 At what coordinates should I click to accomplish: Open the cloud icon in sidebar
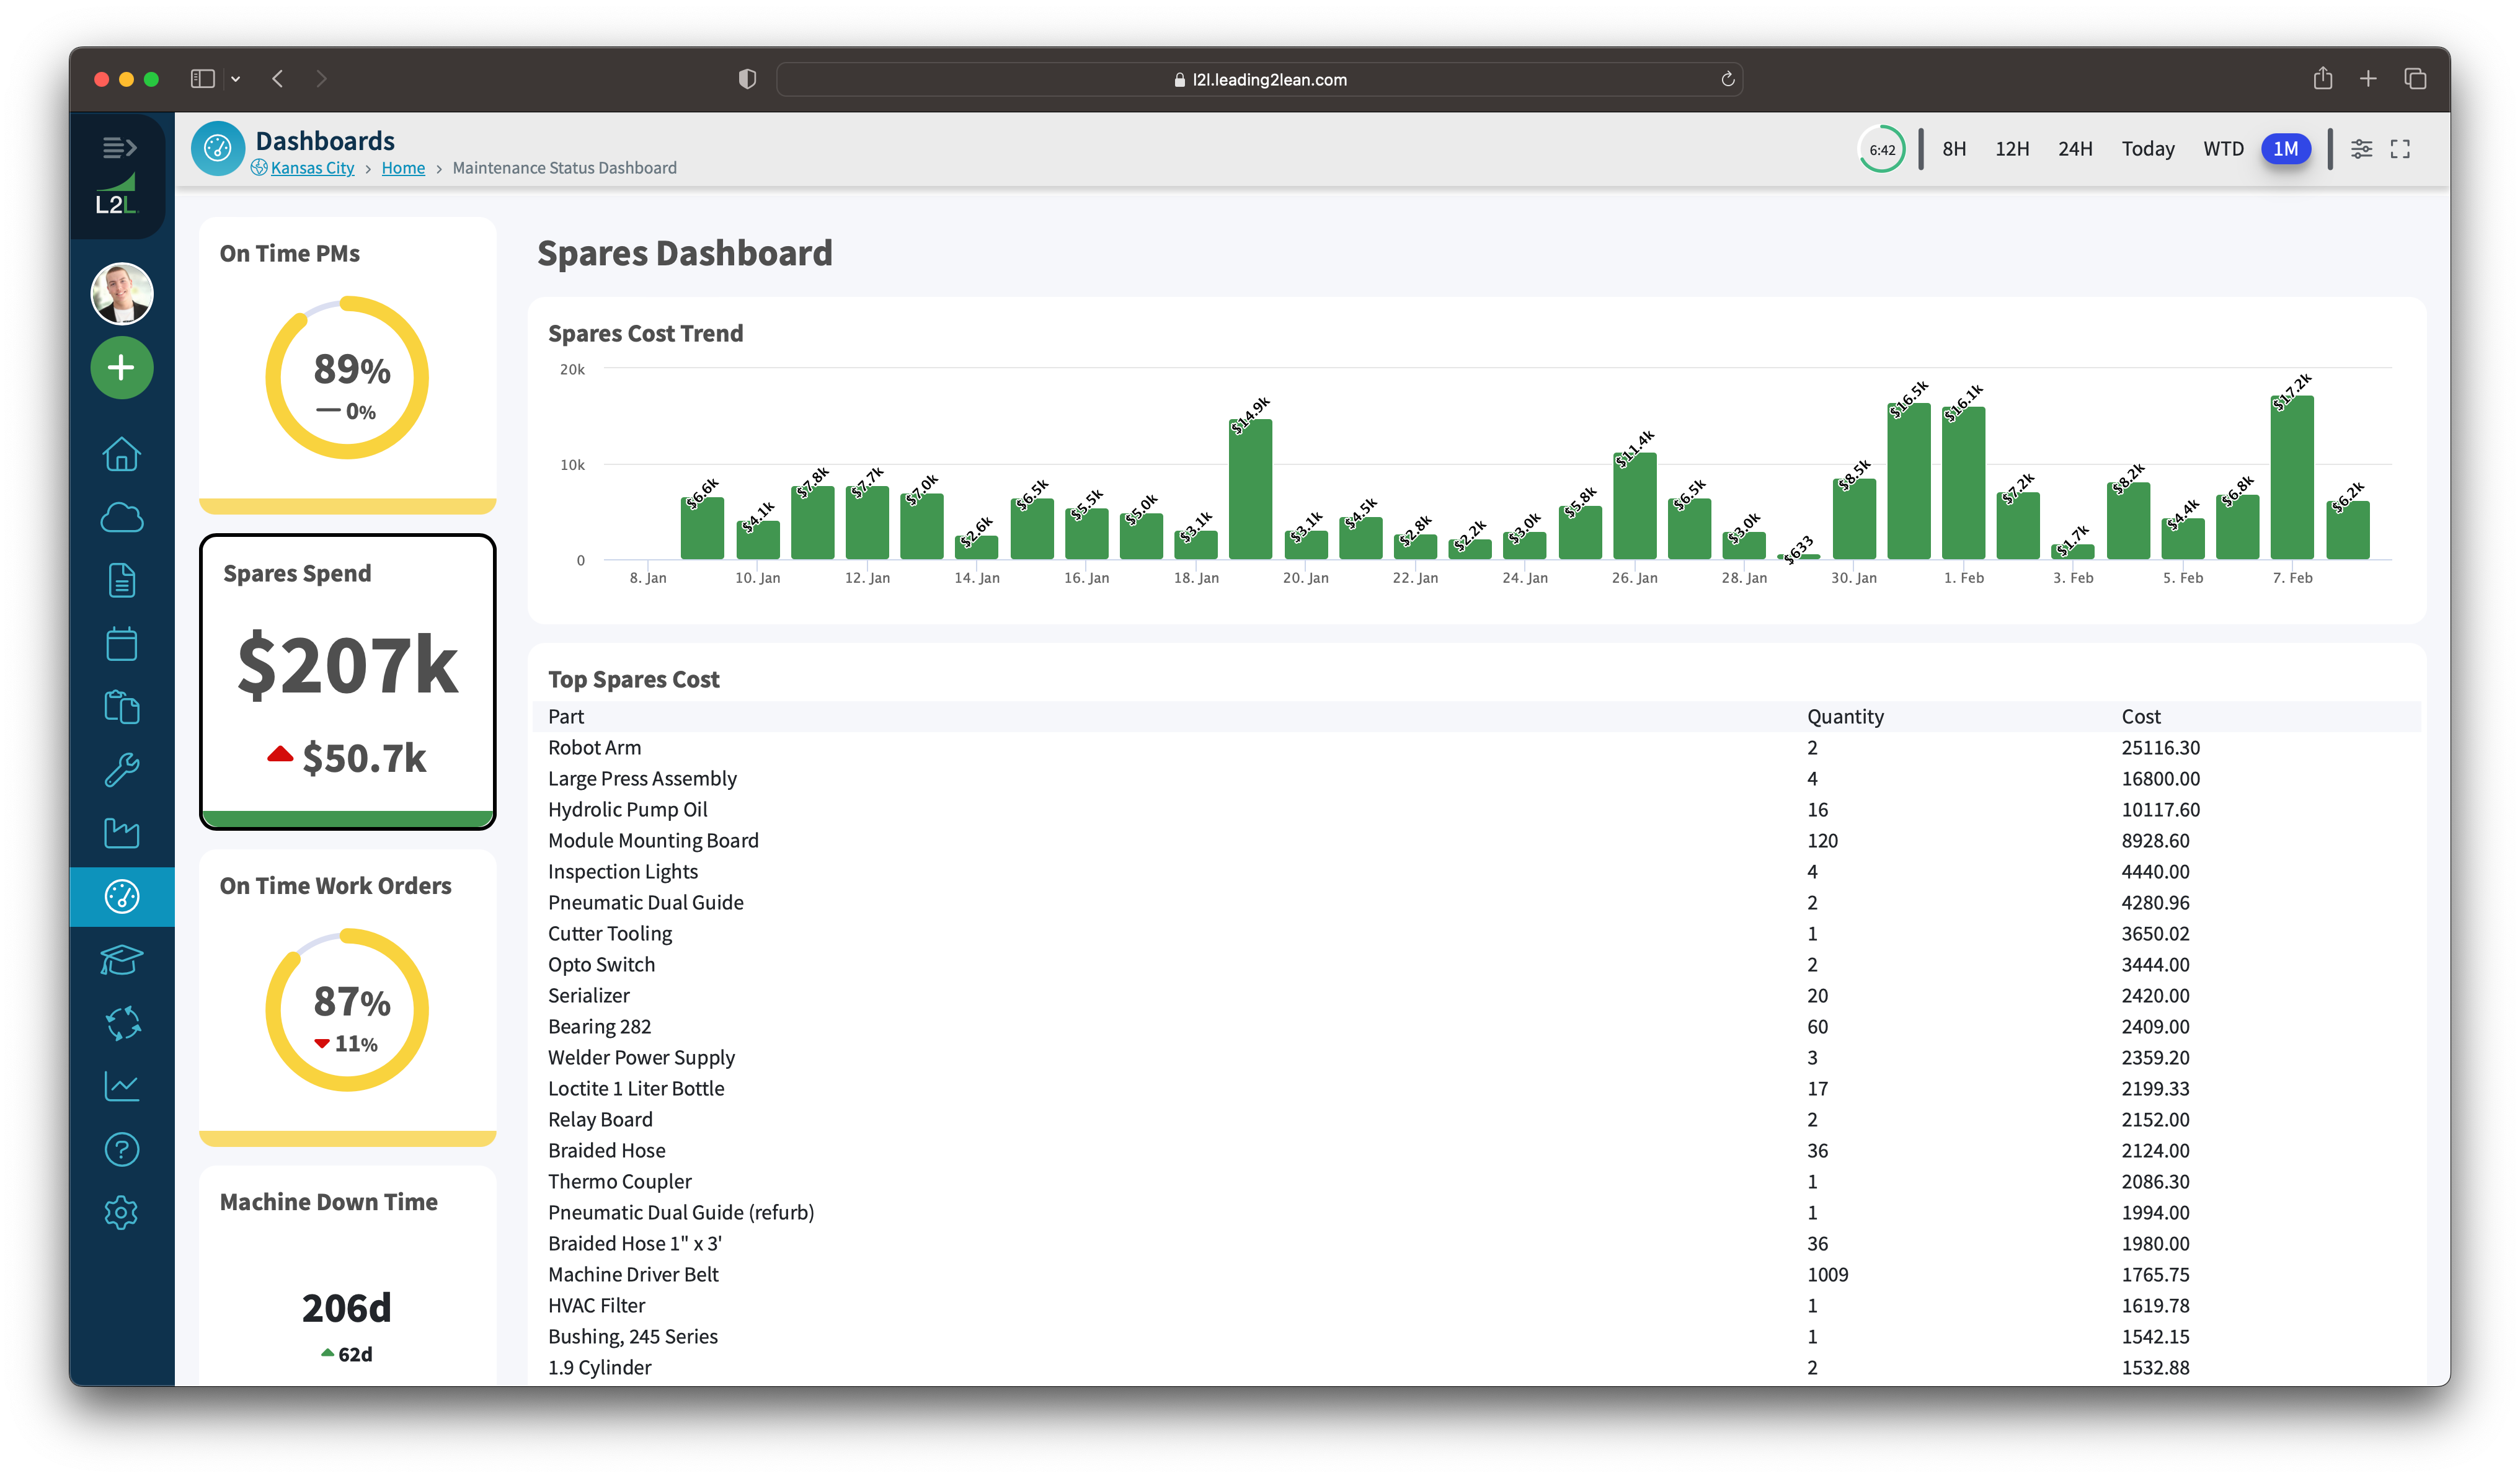(122, 518)
